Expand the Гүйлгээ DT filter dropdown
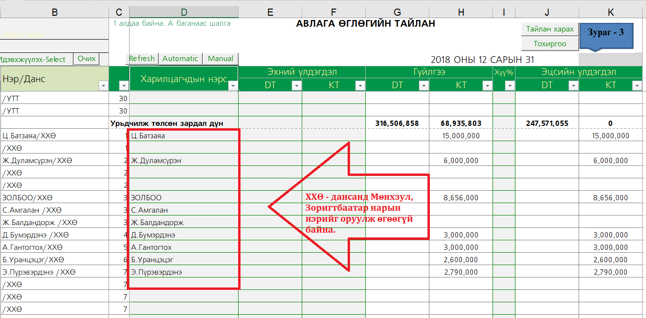 (423, 85)
